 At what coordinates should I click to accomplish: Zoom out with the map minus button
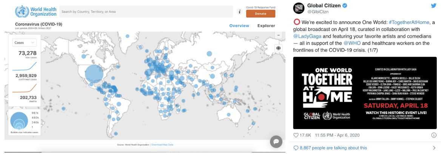click(x=278, y=35)
